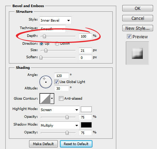Click the bevel preview thumbnail
This screenshot has height=149, width=157.
pyautogui.click(x=137, y=53)
